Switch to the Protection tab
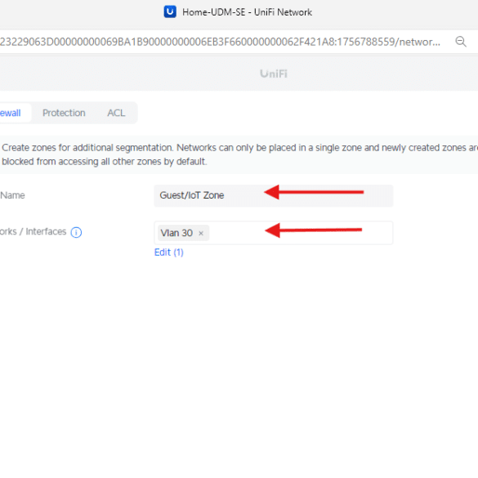 64,113
